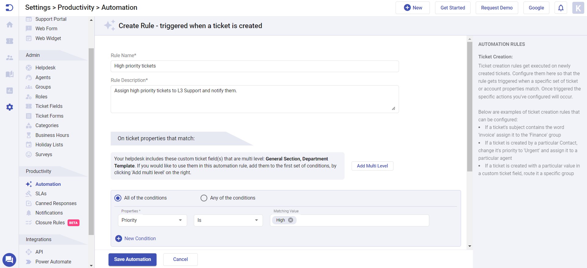Open the Is operator dropdown
The height and width of the screenshot is (268, 587).
point(228,220)
